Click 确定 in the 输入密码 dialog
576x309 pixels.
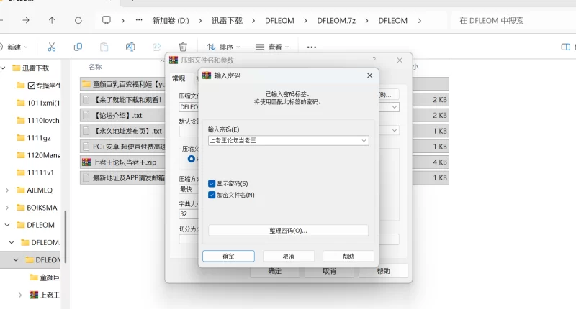228,257
